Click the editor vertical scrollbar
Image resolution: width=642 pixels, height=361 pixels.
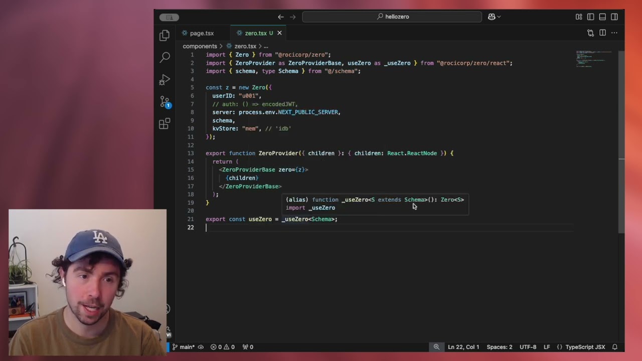click(621, 142)
